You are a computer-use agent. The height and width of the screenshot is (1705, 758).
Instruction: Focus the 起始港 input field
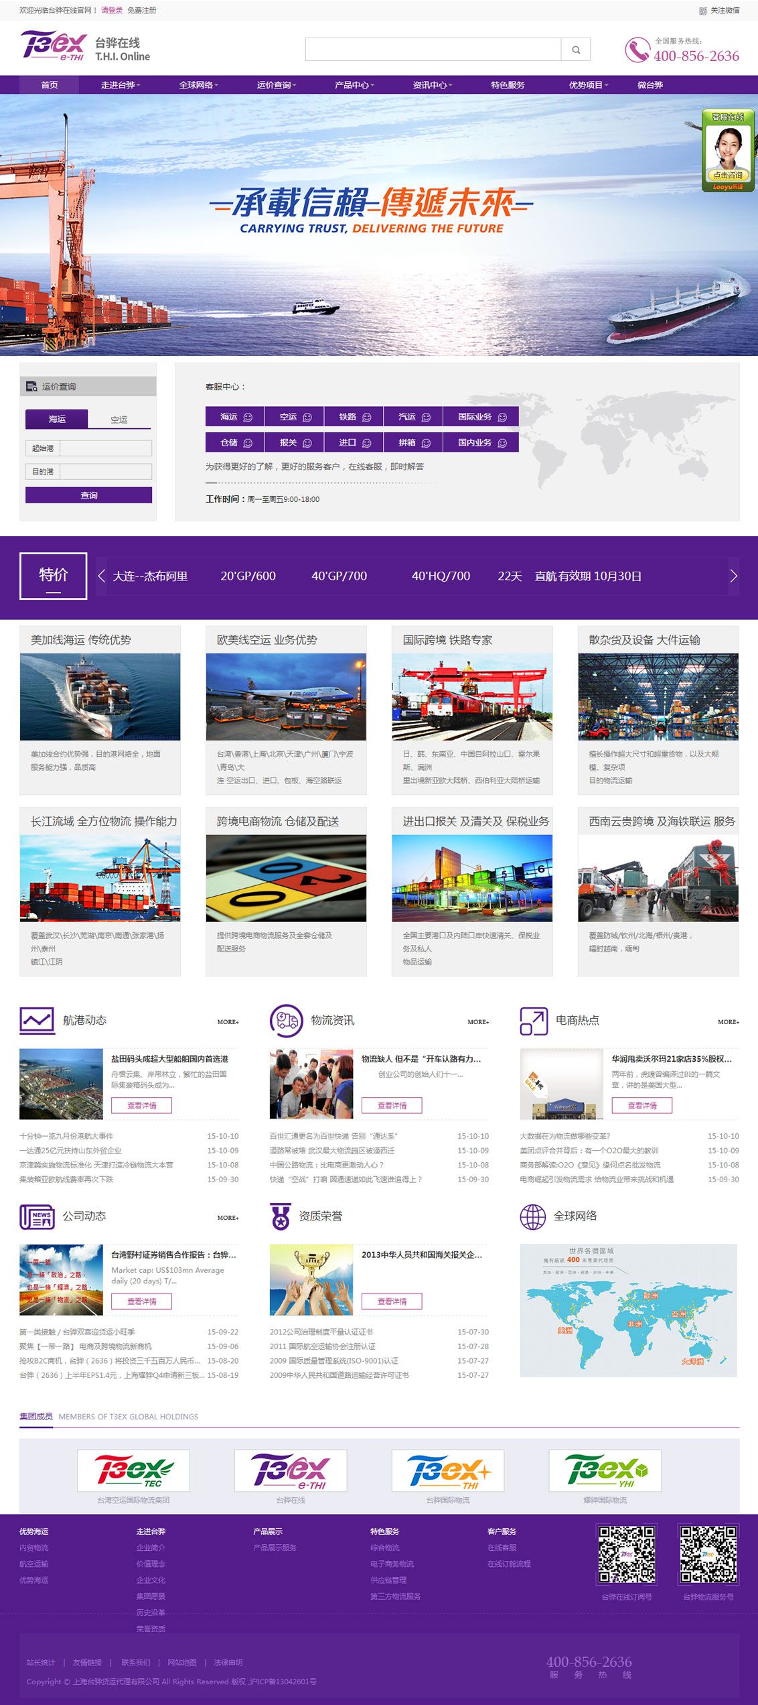[106, 448]
